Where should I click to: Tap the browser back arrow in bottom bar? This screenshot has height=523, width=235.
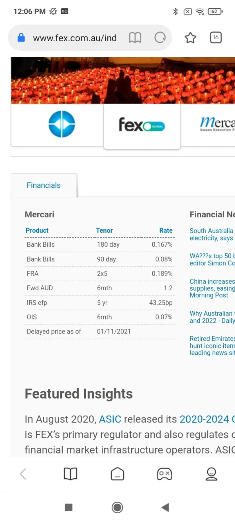[23, 474]
